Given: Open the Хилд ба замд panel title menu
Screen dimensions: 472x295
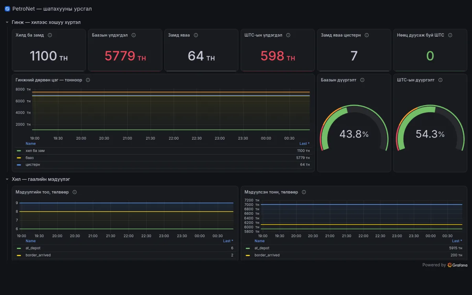Looking at the screenshot, I should click(x=30, y=35).
